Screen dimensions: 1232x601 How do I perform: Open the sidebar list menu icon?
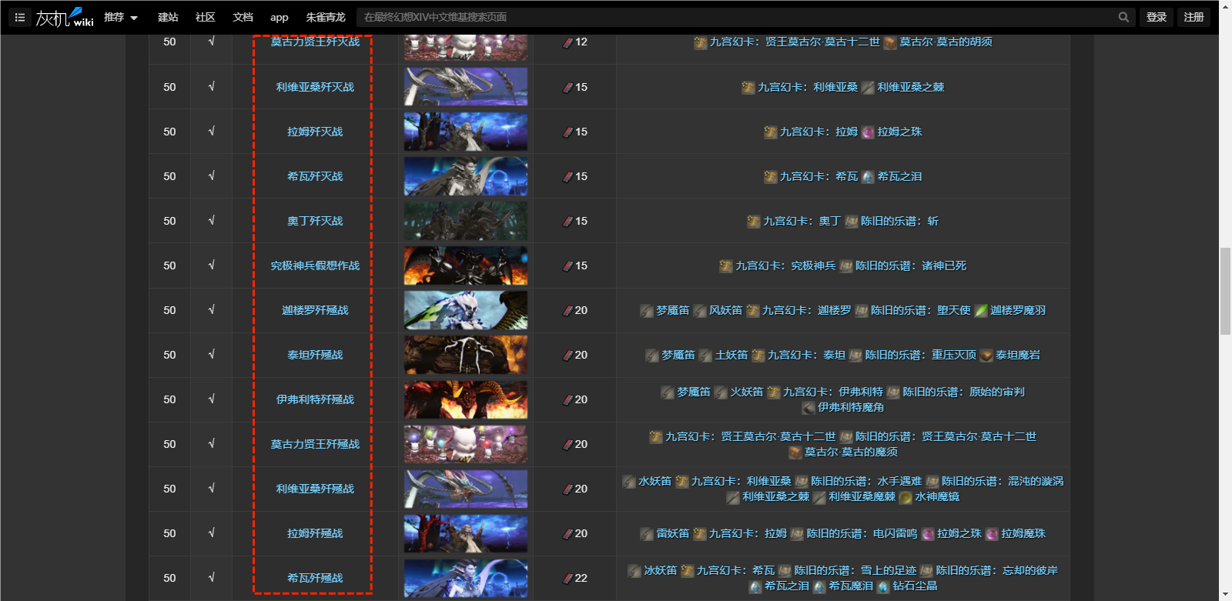[20, 17]
